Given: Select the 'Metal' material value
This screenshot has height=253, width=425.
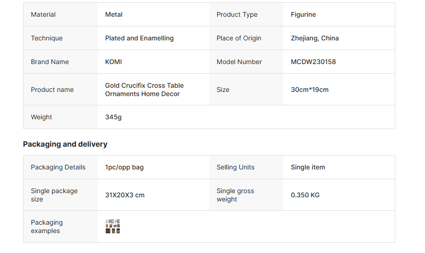Looking at the screenshot, I should coord(114,14).
